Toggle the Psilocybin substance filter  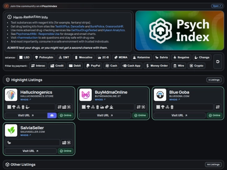pos(44,58)
